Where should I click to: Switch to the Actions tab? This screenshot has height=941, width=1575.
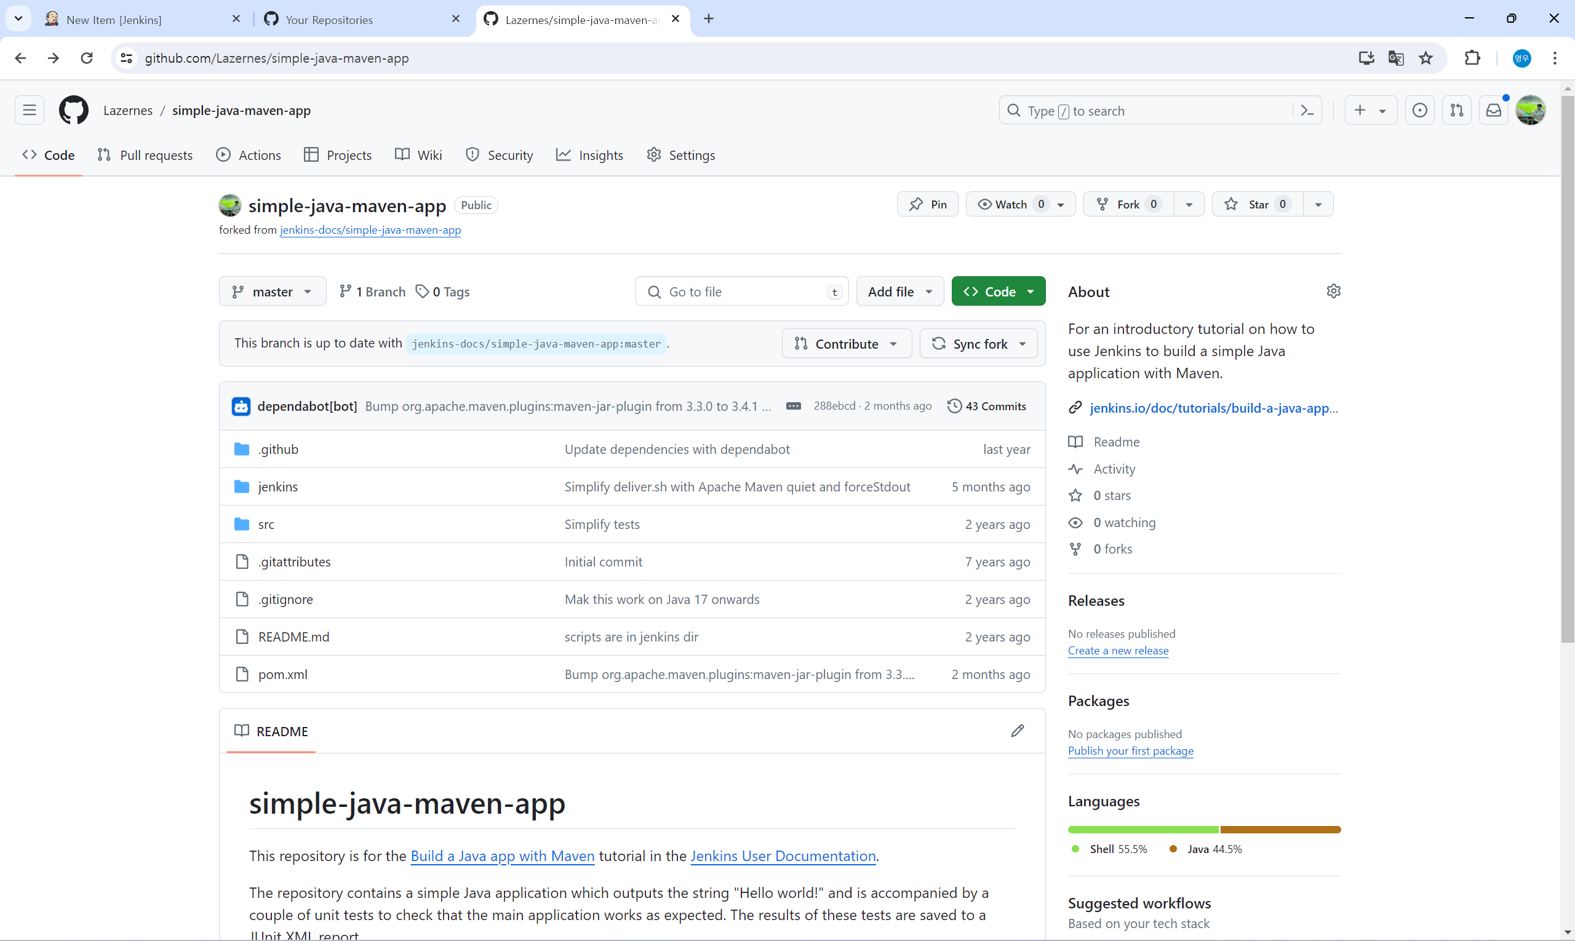pos(249,155)
